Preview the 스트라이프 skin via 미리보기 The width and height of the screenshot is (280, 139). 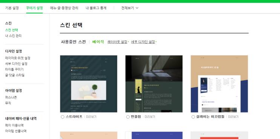click(x=91, y=117)
